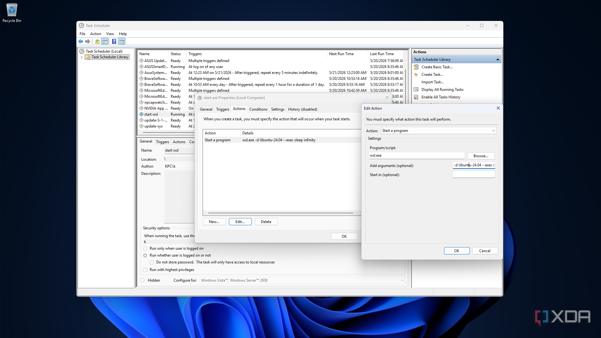Toggle Do not store password checkbox
This screenshot has width=601, height=338.
(152, 262)
